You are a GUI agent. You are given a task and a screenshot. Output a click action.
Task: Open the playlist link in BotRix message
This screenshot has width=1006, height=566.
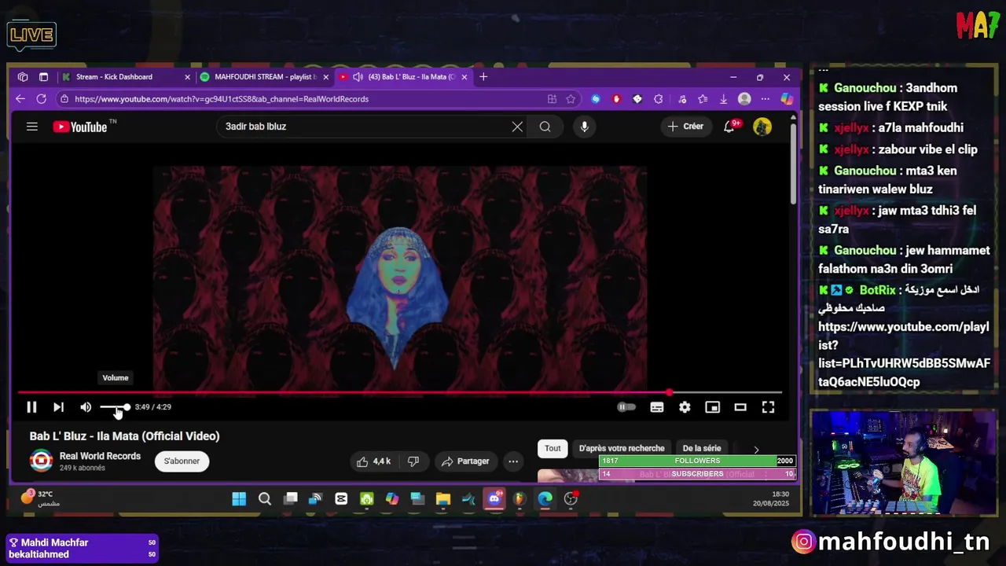pos(904,355)
